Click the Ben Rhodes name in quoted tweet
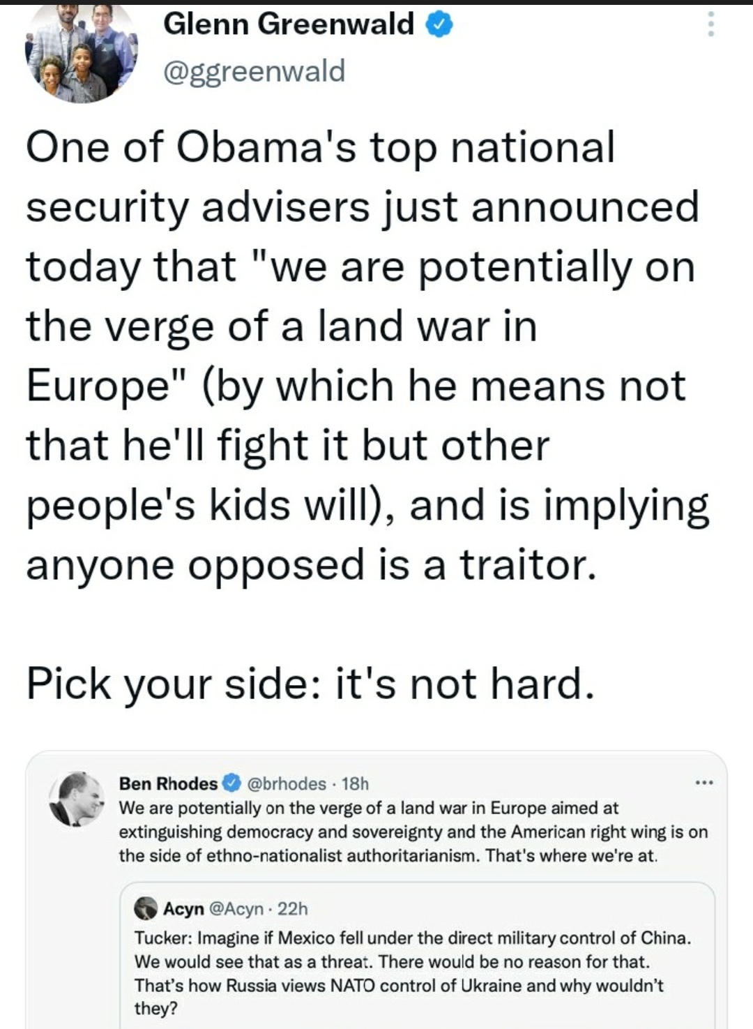 pos(168,784)
